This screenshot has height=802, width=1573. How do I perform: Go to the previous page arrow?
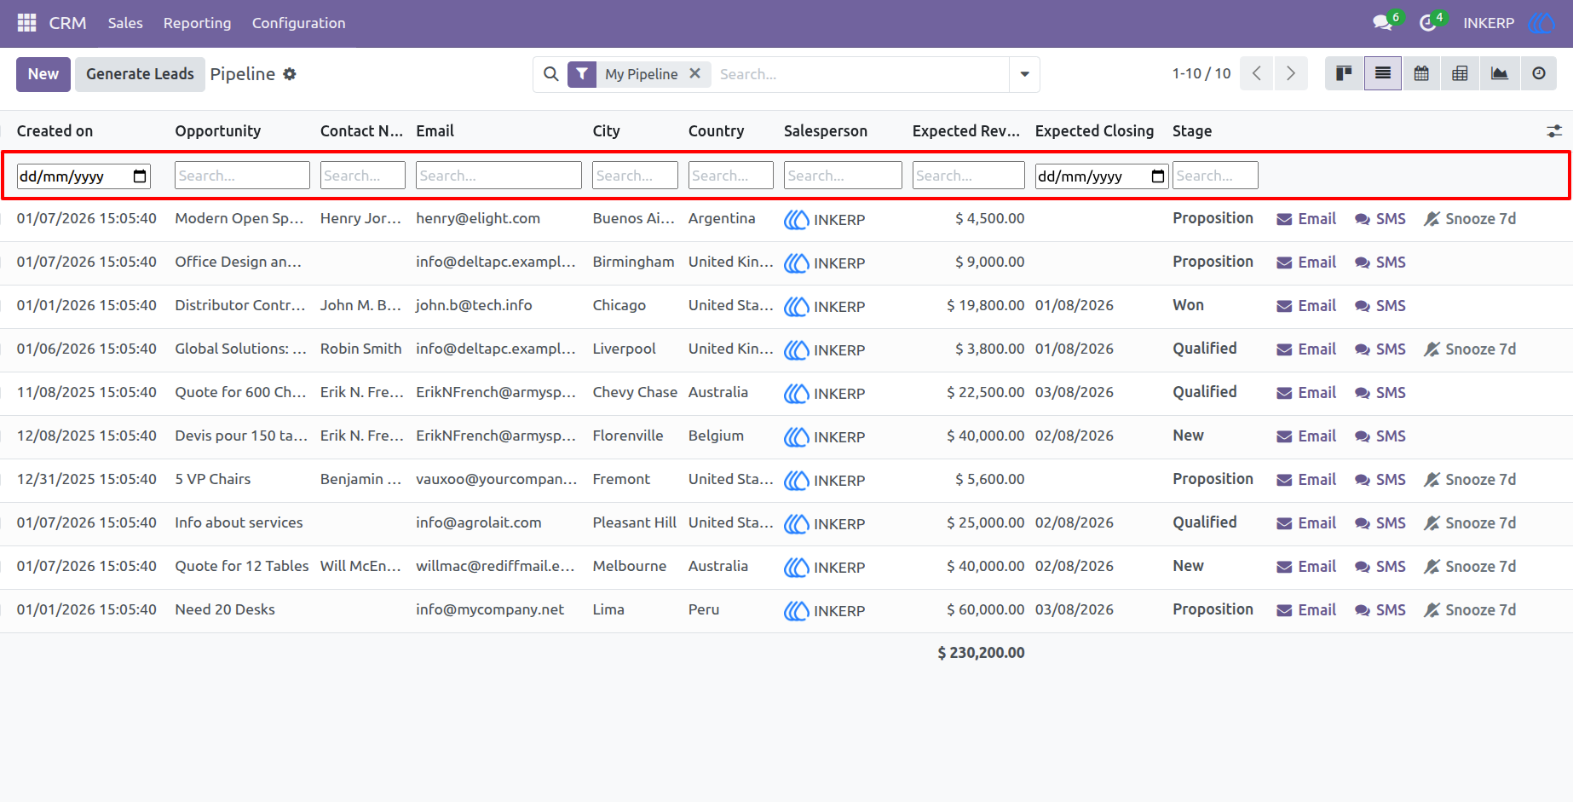coord(1257,73)
